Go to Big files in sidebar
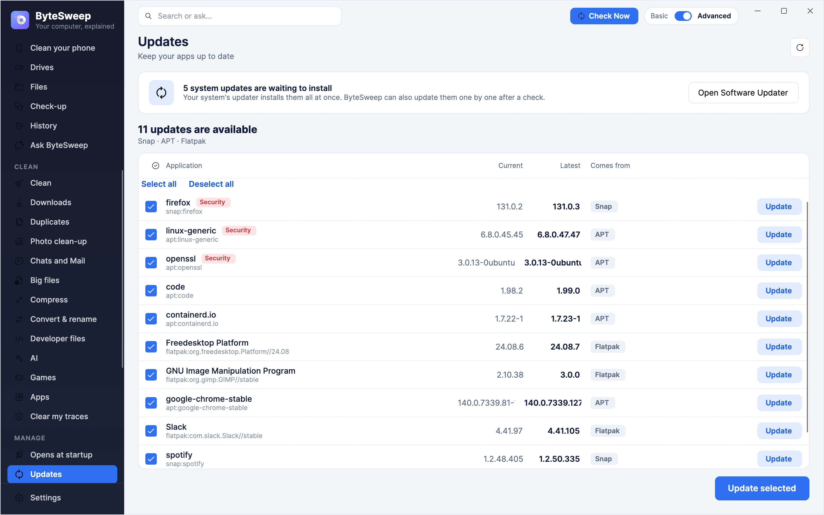The height and width of the screenshot is (515, 824). click(x=62, y=280)
